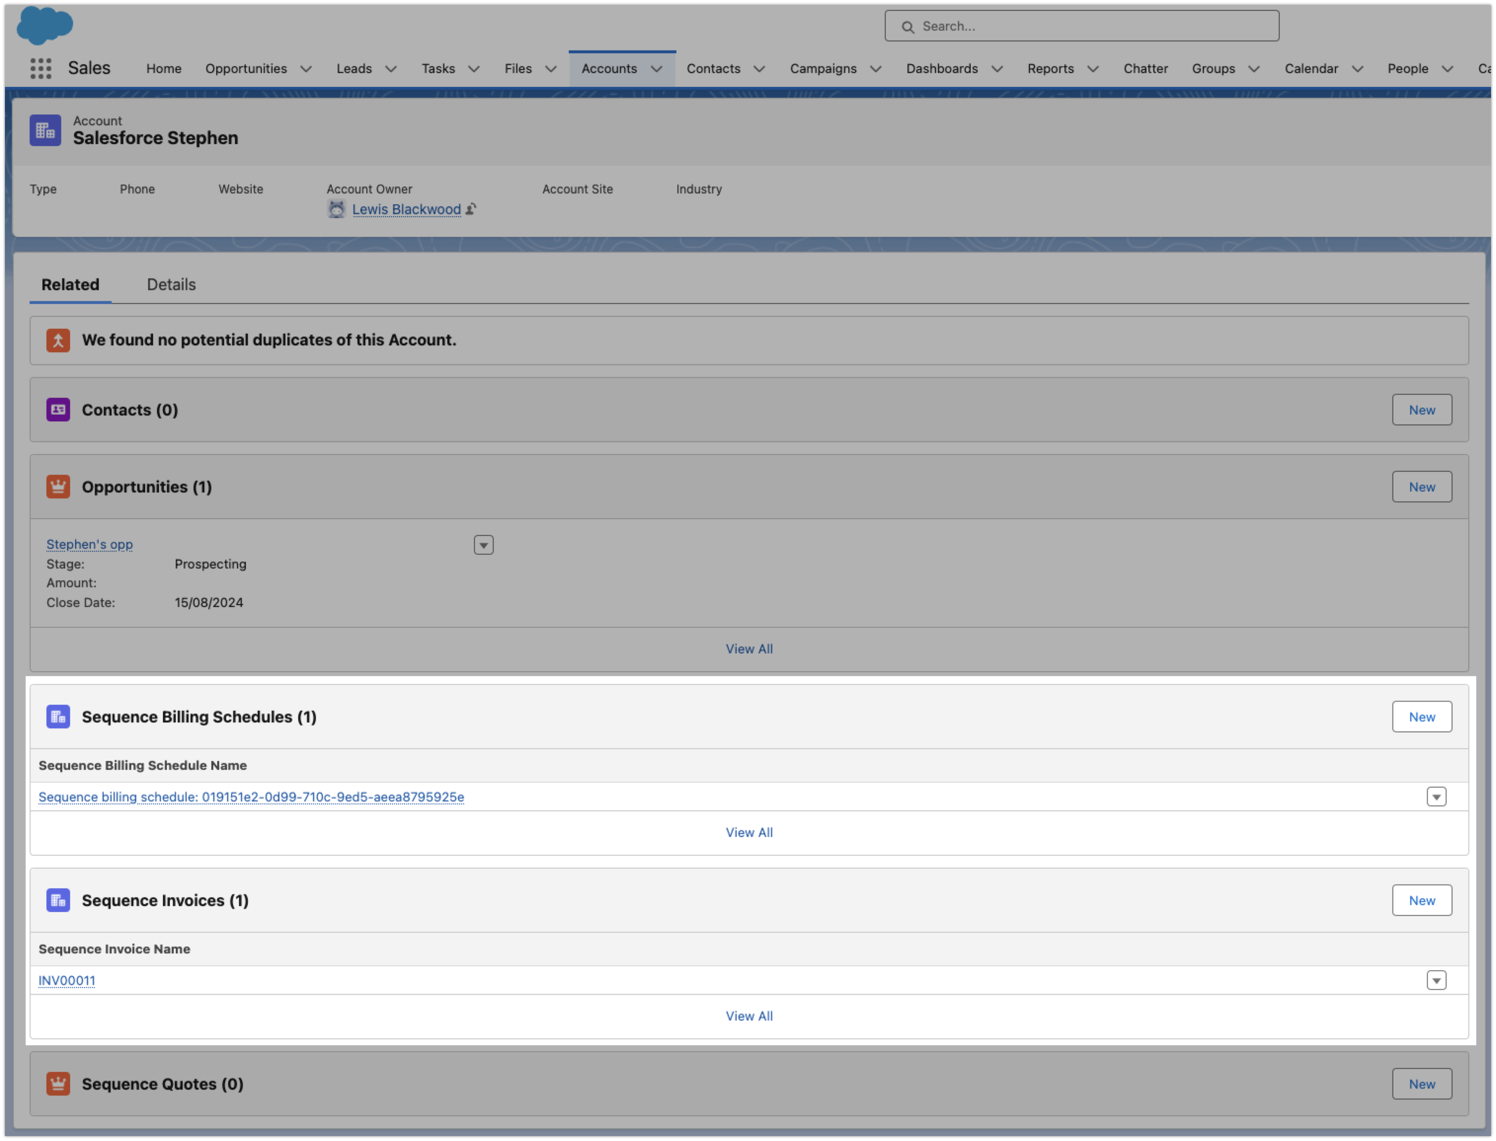Viewport: 1496px width, 1141px height.
Task: Click New in Sequence Billing Schedules list
Action: [x=1422, y=717]
